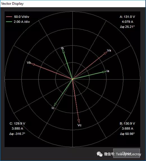Viewport: 146px width, 161px height.
Task: Click the Ic green arrowhead
Action: (55, 105)
